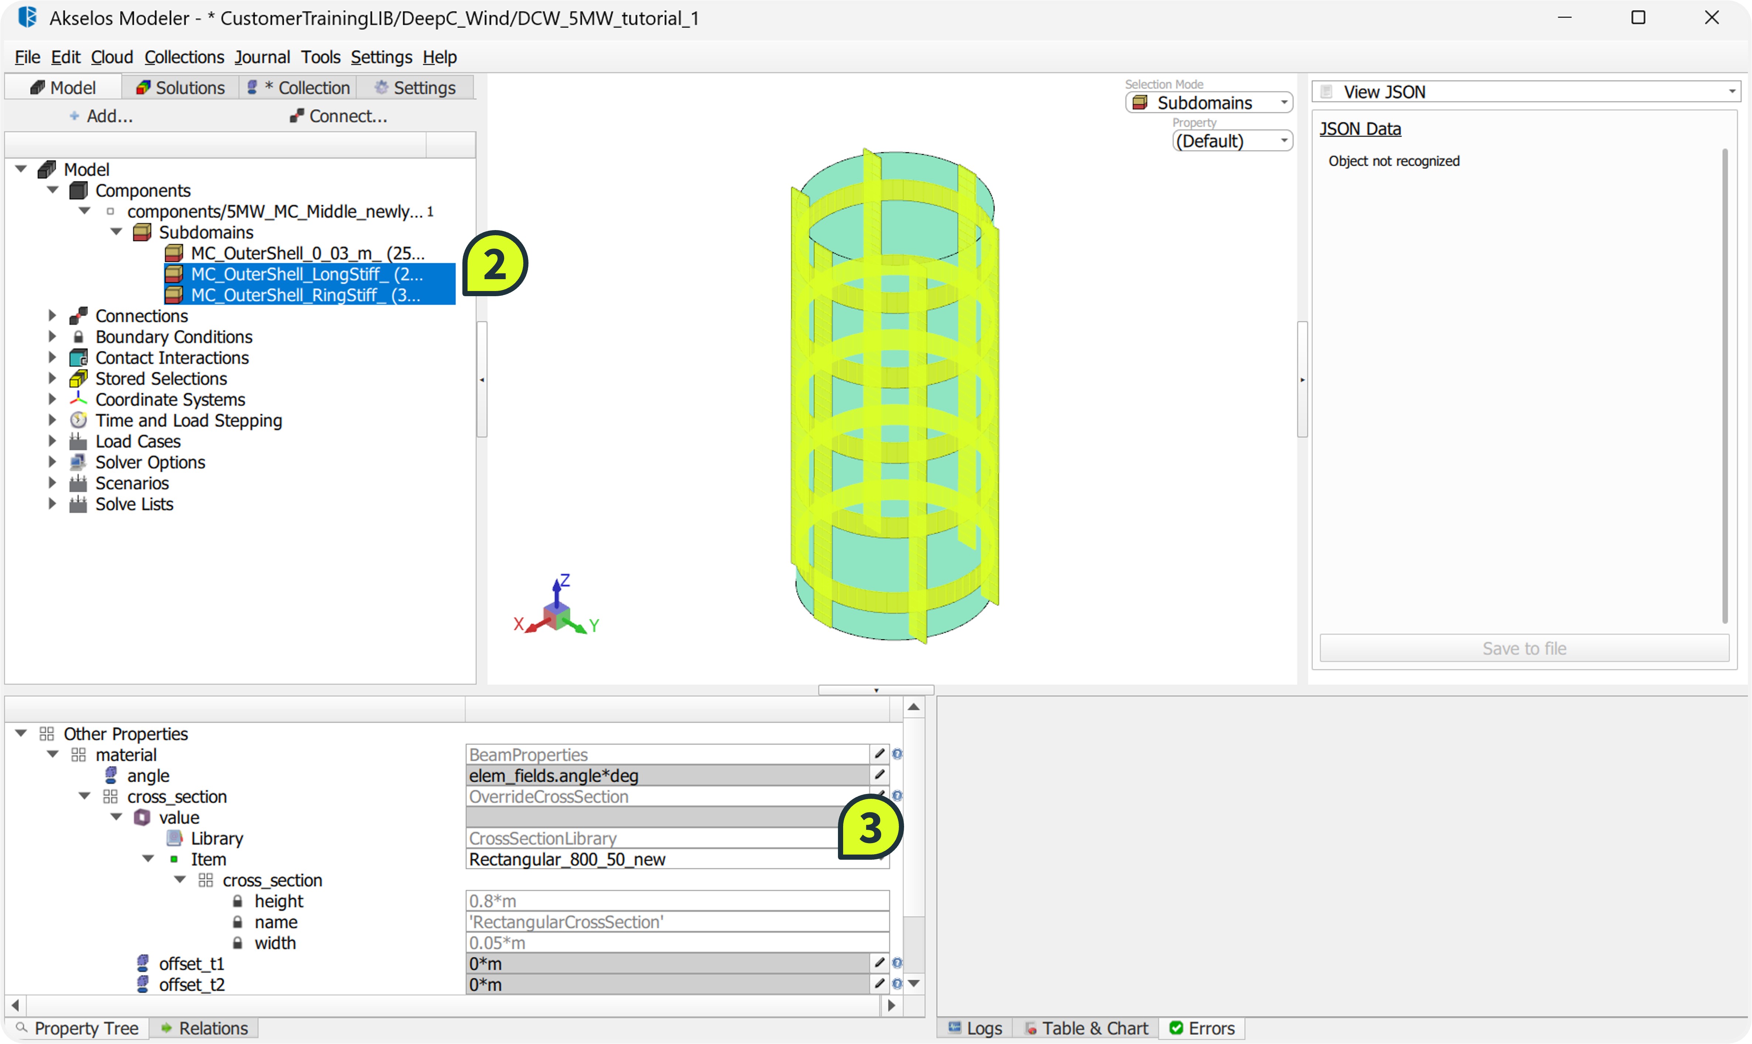Click the XYZ orientation axis cube
1752x1044 pixels.
[556, 616]
